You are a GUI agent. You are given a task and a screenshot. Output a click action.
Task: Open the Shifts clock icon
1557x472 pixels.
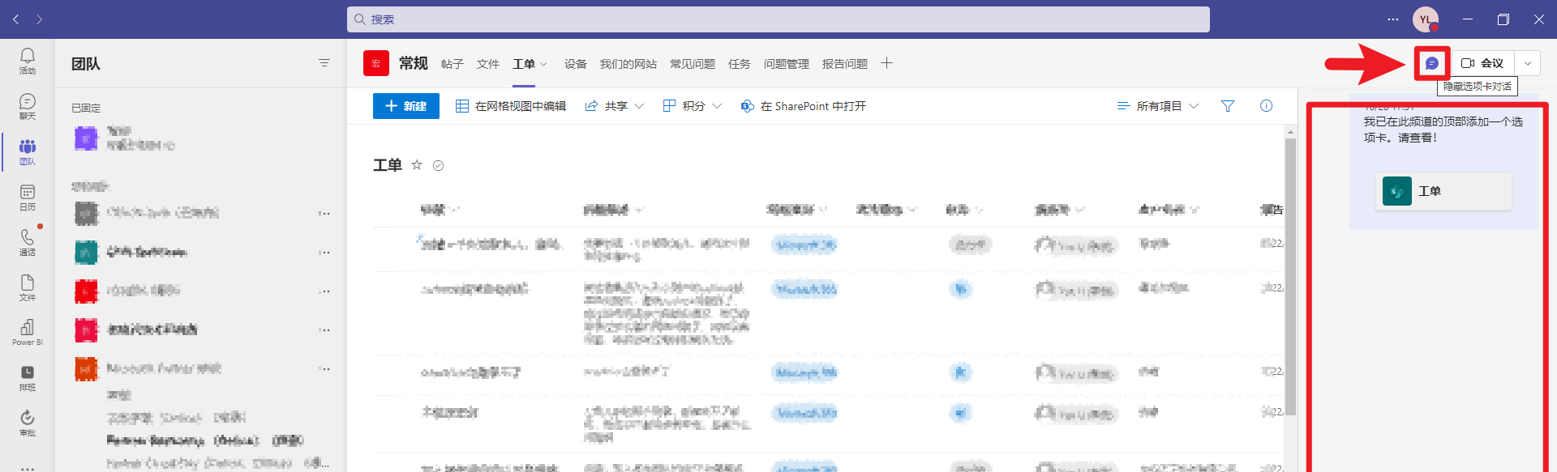click(28, 377)
